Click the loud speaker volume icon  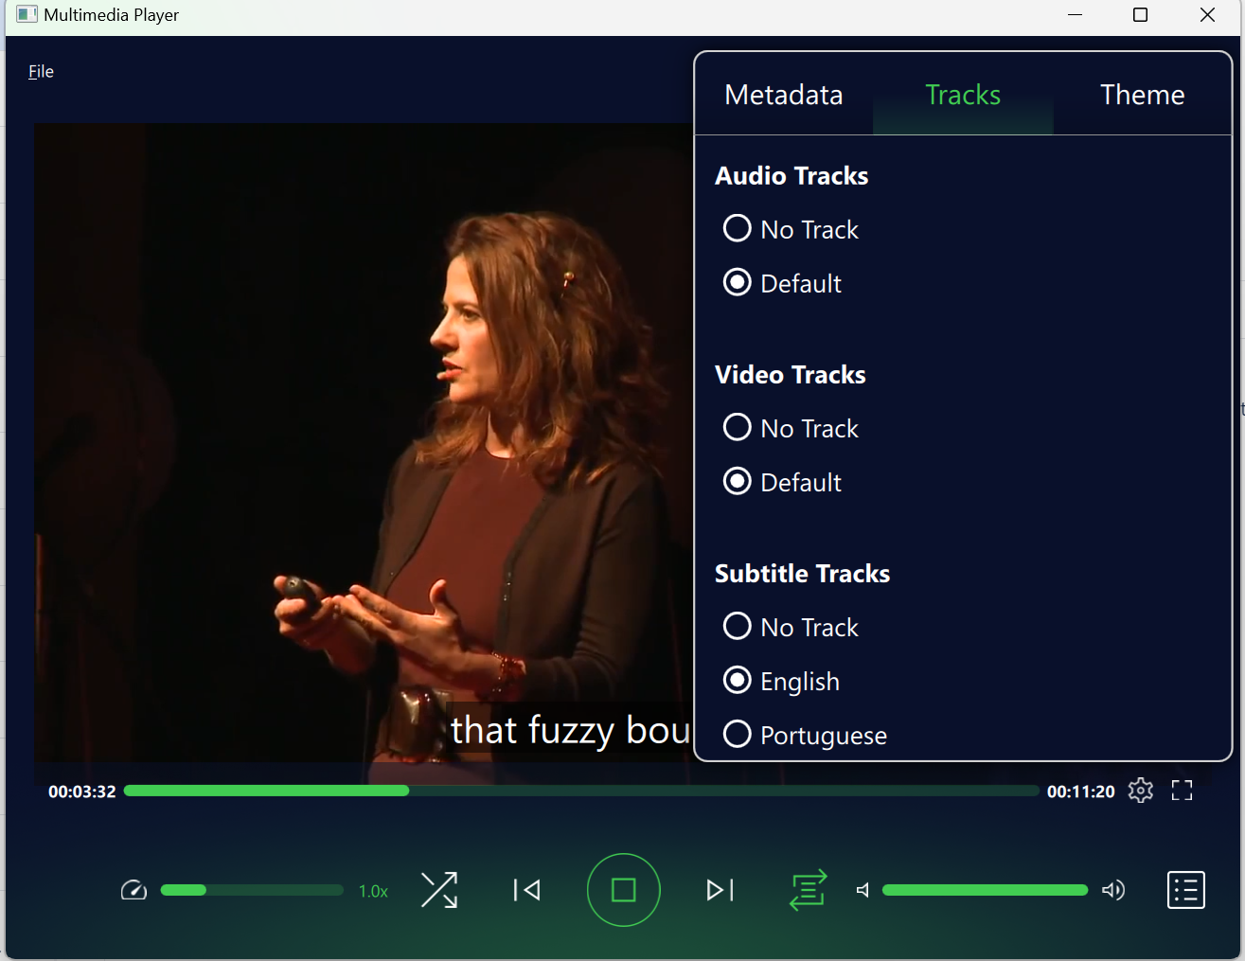point(1113,890)
